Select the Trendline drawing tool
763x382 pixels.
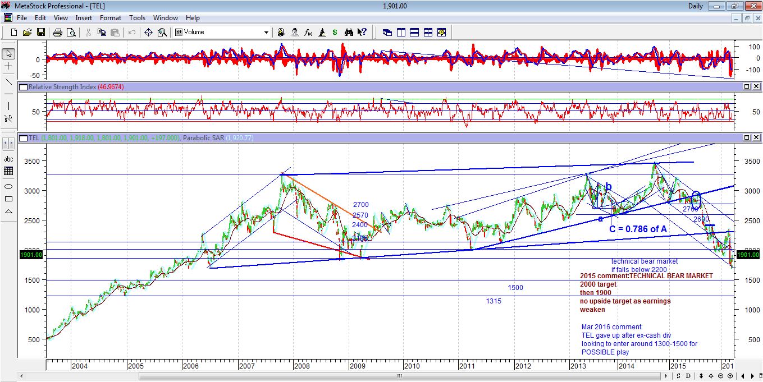(7, 82)
